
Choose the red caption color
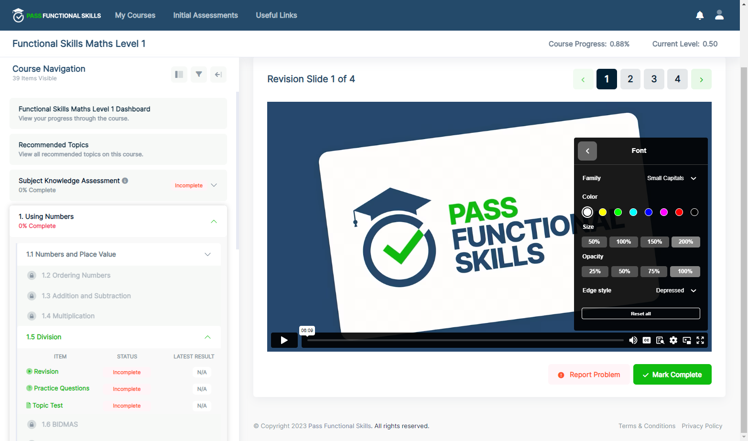click(679, 212)
